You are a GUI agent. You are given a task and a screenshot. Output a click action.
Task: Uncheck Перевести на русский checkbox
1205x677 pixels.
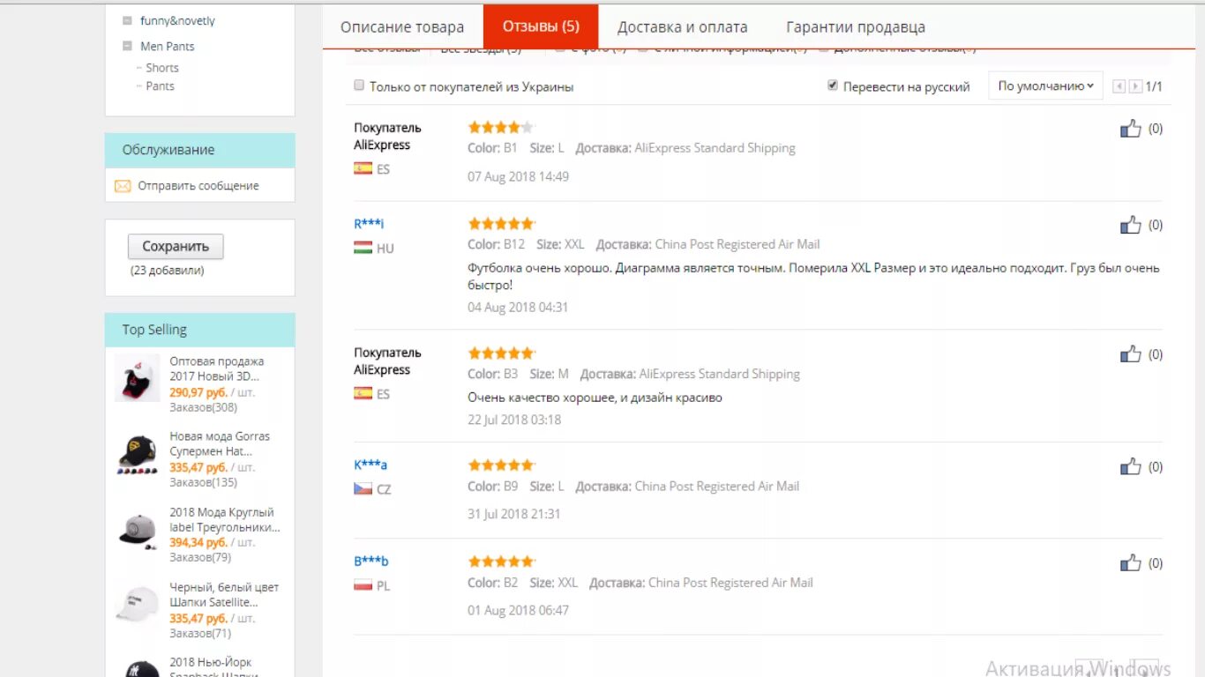coord(833,86)
